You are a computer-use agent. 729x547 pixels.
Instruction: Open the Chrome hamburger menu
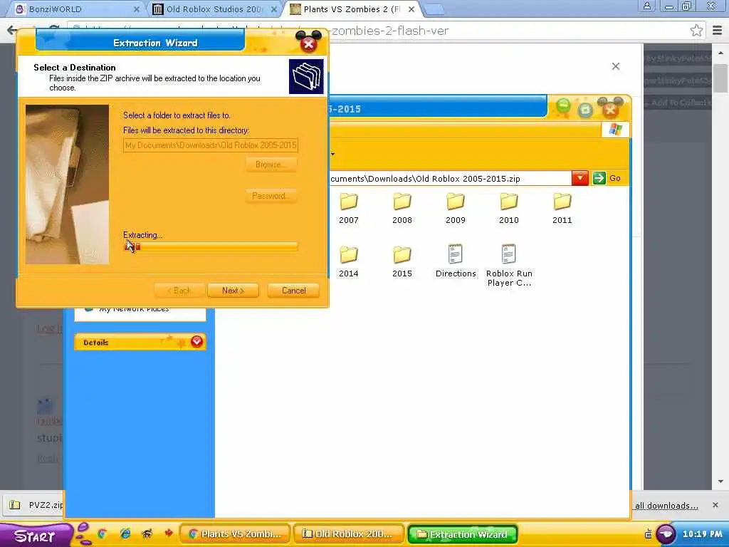tap(717, 31)
